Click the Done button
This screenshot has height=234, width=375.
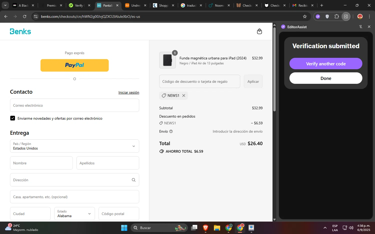point(326,78)
